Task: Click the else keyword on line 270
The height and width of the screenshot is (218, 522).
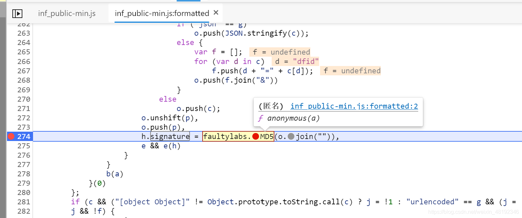Action: point(168,99)
